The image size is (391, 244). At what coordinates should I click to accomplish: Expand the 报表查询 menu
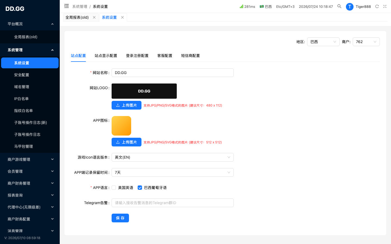coord(30,195)
